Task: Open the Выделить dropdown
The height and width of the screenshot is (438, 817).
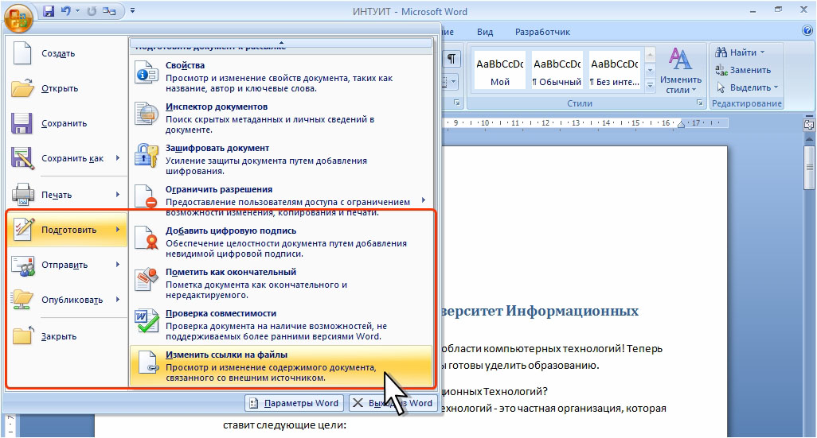Action: (x=747, y=87)
